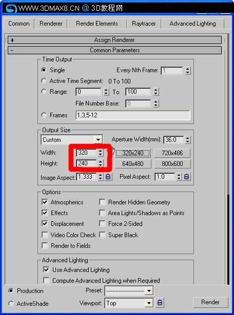Viewport: 234px width, 315px height.
Task: Uncheck Use Advanced Lighting
Action: click(46, 269)
